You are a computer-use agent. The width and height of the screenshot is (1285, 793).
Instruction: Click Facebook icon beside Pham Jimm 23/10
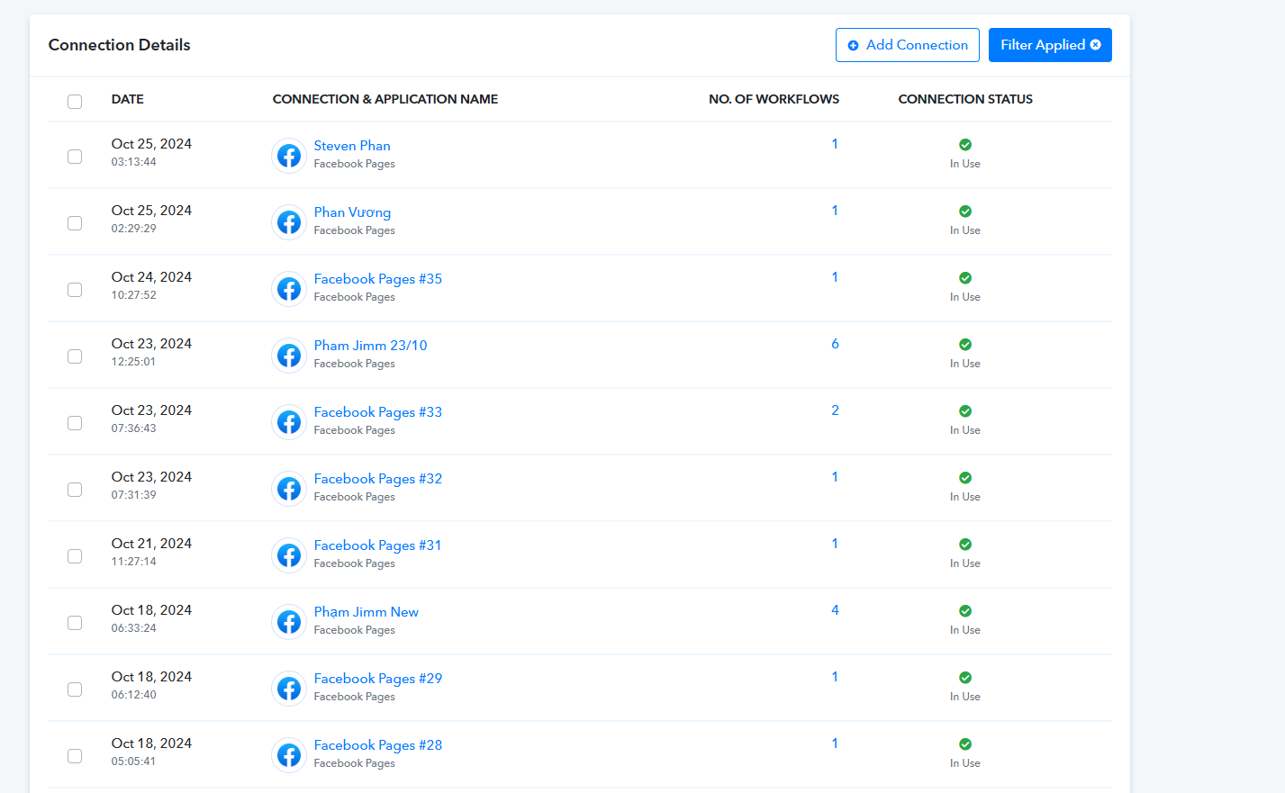[x=289, y=356]
